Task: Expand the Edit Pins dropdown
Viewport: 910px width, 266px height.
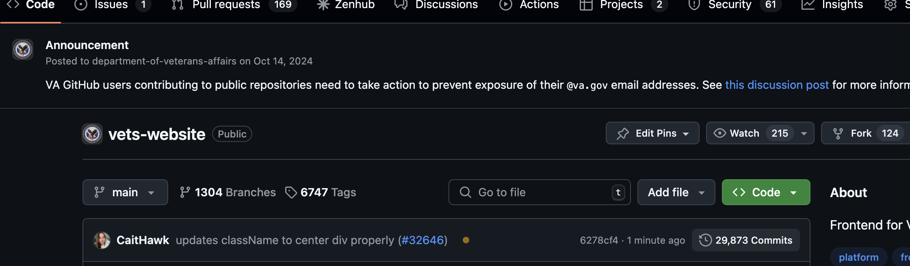Action: (652, 133)
